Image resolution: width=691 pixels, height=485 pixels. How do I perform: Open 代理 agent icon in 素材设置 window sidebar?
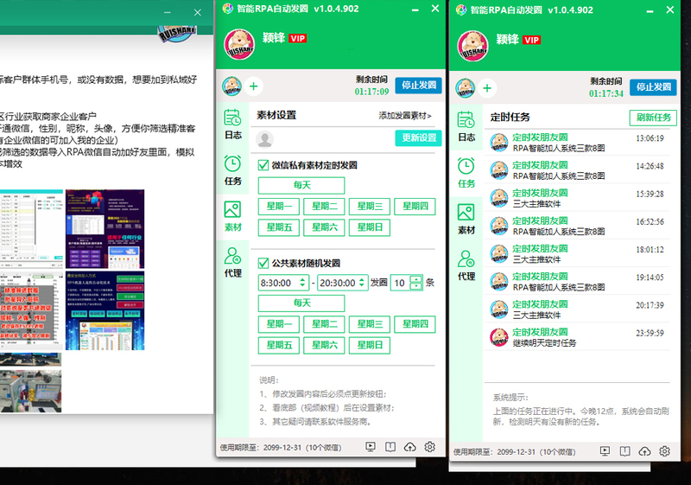coord(232,262)
